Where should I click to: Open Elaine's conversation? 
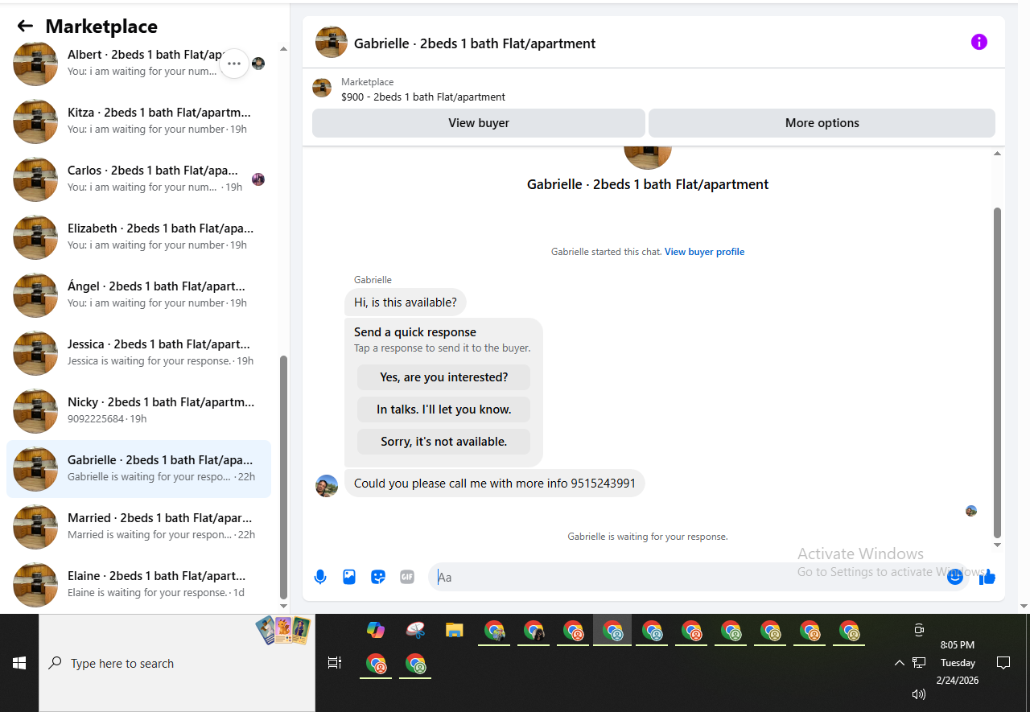pyautogui.click(x=138, y=585)
